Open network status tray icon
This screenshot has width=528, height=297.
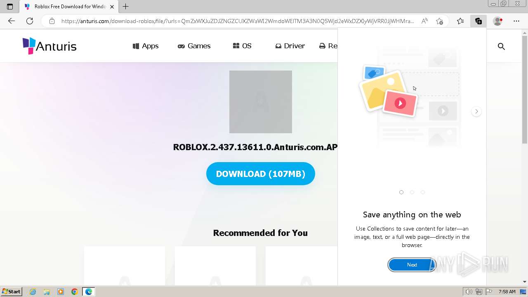pos(479,292)
